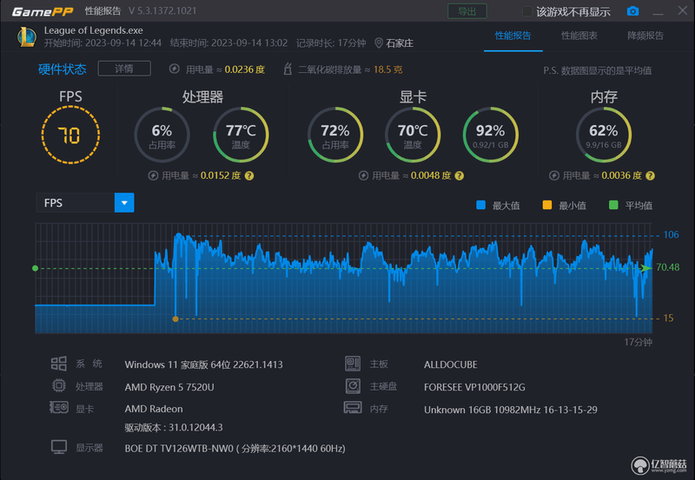Click the Windows 11 家庭版 system text

point(203,365)
